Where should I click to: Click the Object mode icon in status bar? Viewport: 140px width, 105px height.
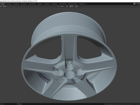pyautogui.click(x=18, y=104)
